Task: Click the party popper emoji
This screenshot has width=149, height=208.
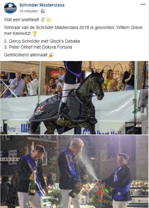Action: tap(51, 55)
